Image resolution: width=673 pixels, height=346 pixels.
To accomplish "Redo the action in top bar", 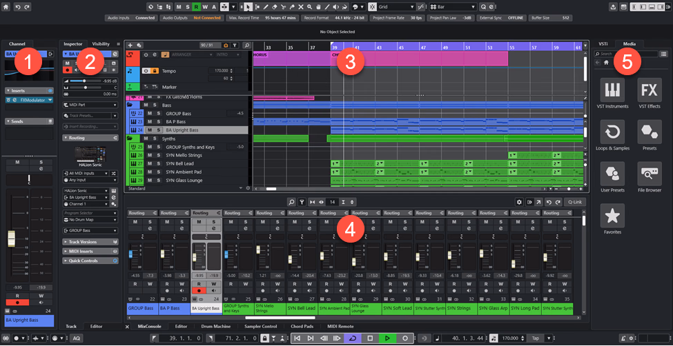I will (27, 7).
